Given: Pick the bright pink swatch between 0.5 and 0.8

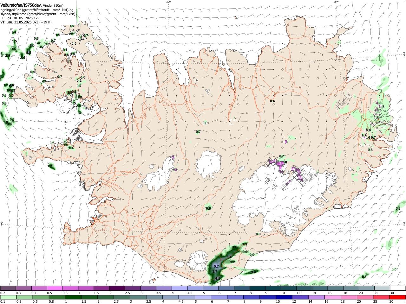Looking at the screenshot, I should [x=55, y=288].
